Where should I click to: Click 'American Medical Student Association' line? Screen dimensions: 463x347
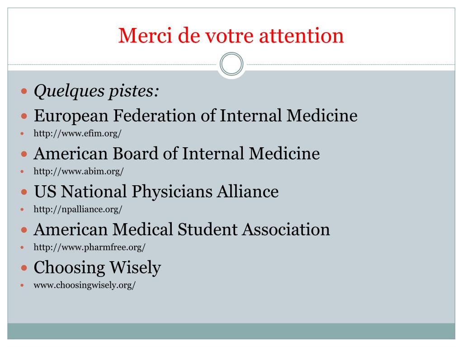(182, 229)
